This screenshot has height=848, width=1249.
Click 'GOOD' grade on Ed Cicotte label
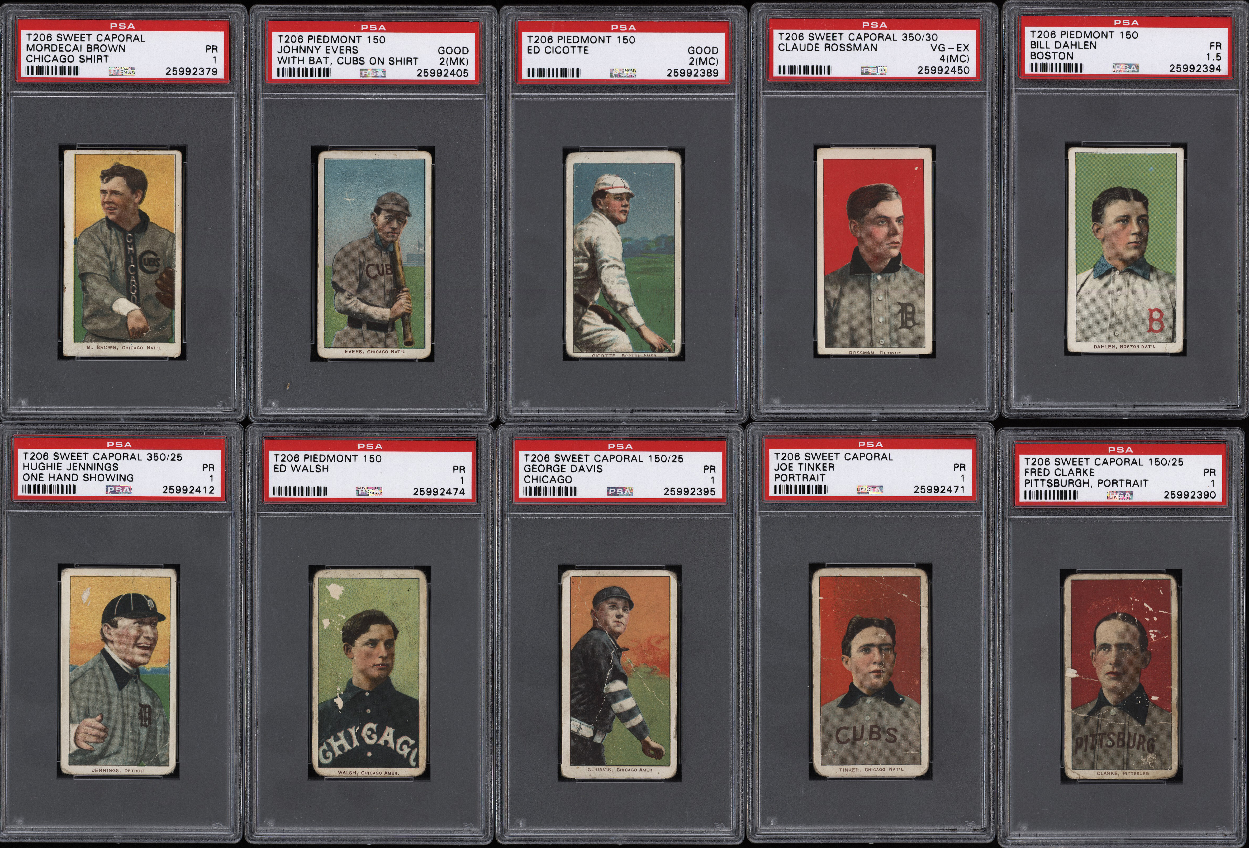pyautogui.click(x=703, y=50)
